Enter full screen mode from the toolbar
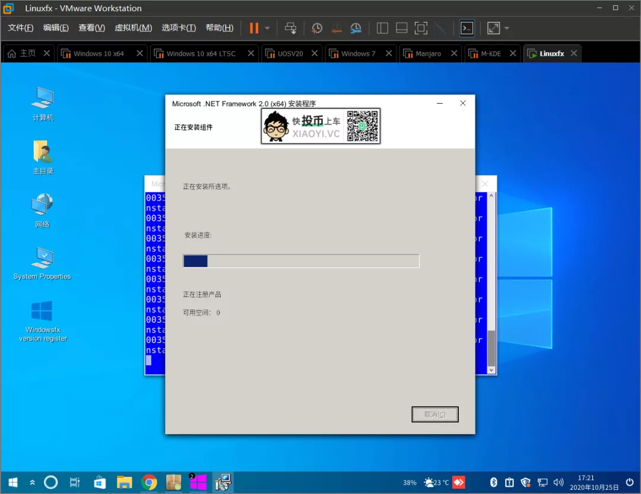This screenshot has width=641, height=494. tap(421, 28)
